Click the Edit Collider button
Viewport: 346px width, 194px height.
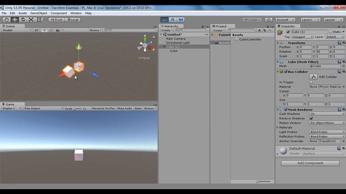pos(314,77)
